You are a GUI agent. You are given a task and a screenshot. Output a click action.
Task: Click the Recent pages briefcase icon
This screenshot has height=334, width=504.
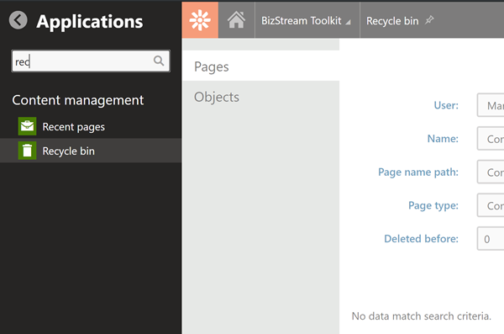pos(27,126)
